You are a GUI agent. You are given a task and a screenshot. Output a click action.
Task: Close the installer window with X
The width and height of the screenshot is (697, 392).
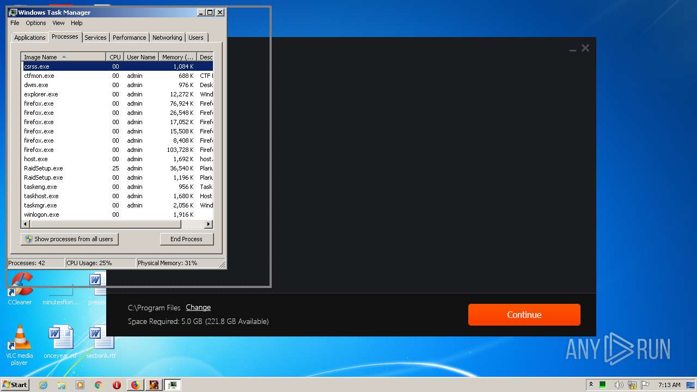[x=585, y=48]
